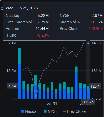Click the 31M left axis label
The height and width of the screenshot is (117, 104).
[x=13, y=43]
